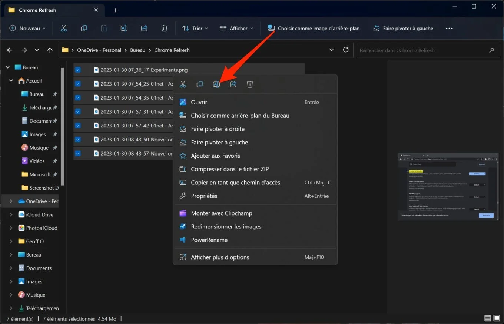Choose Compresser dans le fichier ZIP
The image size is (504, 324).
point(255,169)
